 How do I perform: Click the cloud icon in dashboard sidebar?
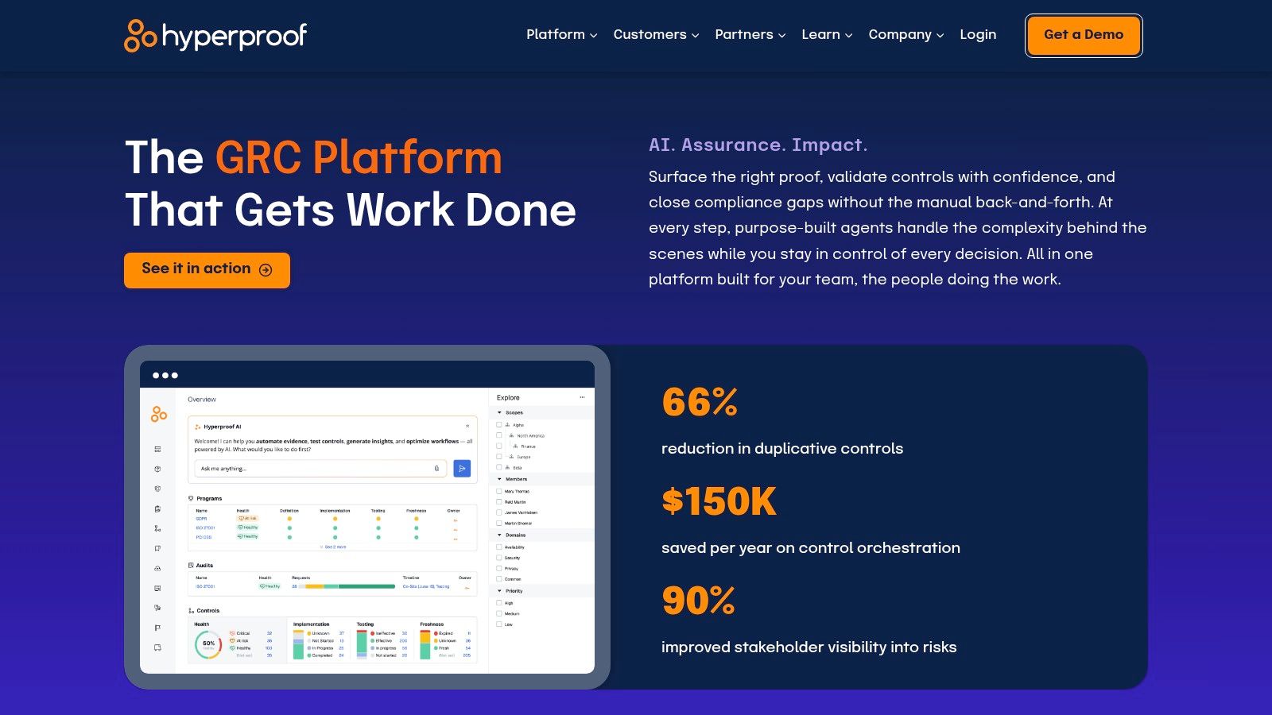(157, 569)
